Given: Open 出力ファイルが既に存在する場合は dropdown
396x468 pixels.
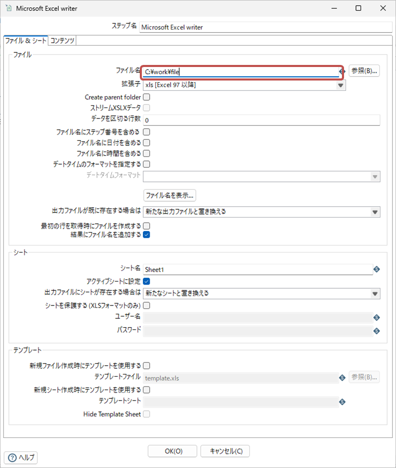Looking at the screenshot, I should (x=261, y=212).
